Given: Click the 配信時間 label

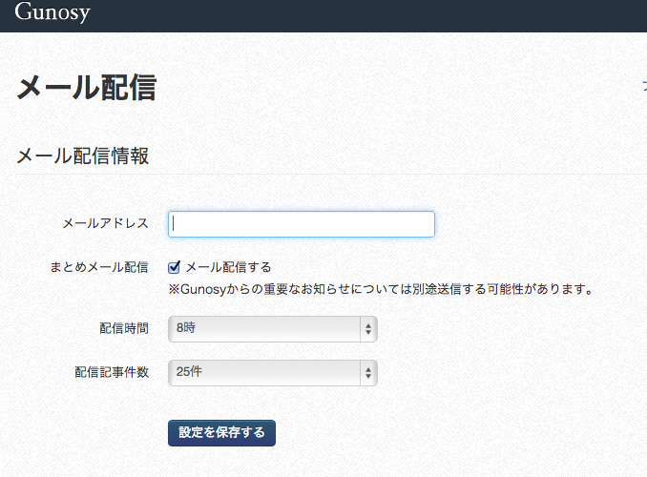Looking at the screenshot, I should [x=124, y=328].
